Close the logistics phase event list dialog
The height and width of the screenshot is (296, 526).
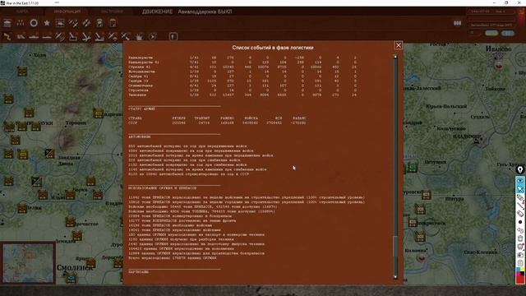tap(398, 45)
